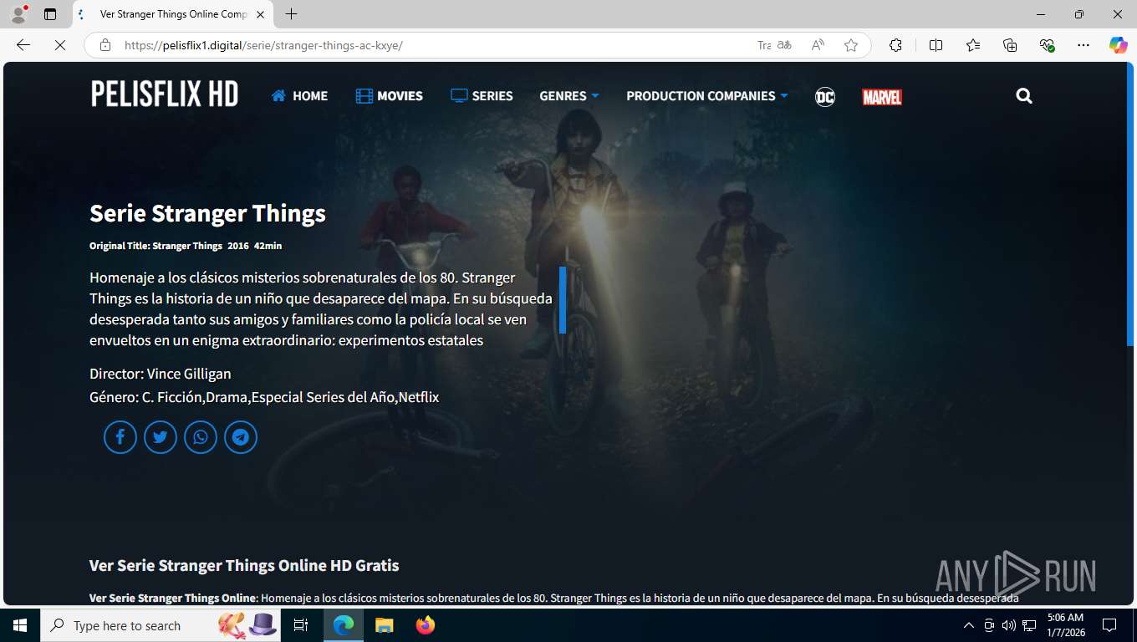Go to Home menu item
Viewport: 1137px width, 642px height.
coord(299,96)
